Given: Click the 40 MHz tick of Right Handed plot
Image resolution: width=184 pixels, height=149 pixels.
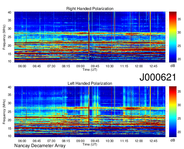Looking at the screenshot, I should (9, 12).
